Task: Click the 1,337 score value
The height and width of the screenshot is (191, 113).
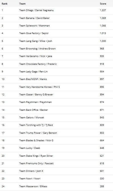Action: point(103,10)
